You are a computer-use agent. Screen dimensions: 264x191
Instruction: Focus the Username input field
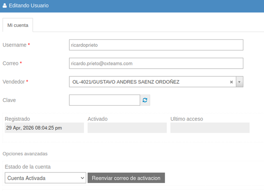pyautogui.click(x=156, y=45)
